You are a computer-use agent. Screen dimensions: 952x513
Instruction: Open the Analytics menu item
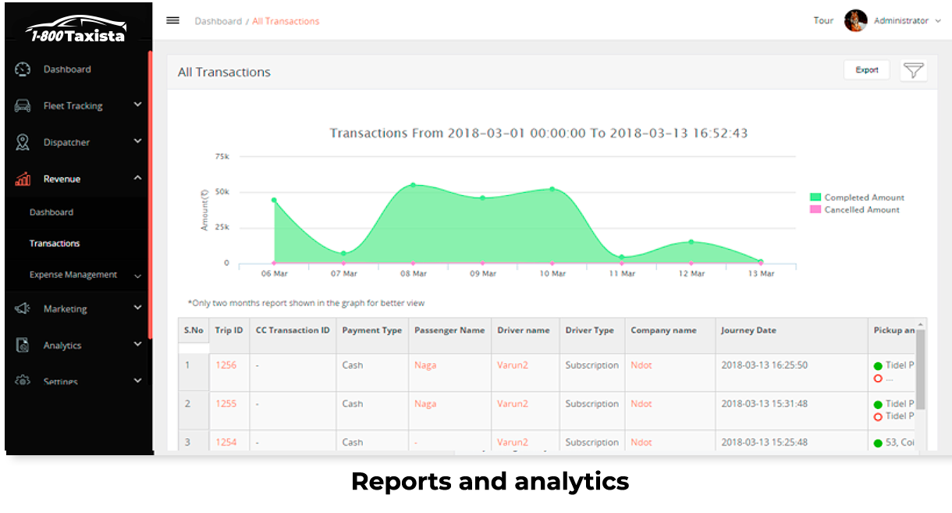[x=62, y=346]
